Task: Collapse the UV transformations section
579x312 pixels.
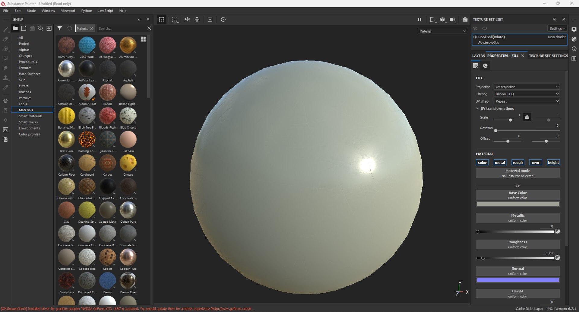Action: pos(478,108)
